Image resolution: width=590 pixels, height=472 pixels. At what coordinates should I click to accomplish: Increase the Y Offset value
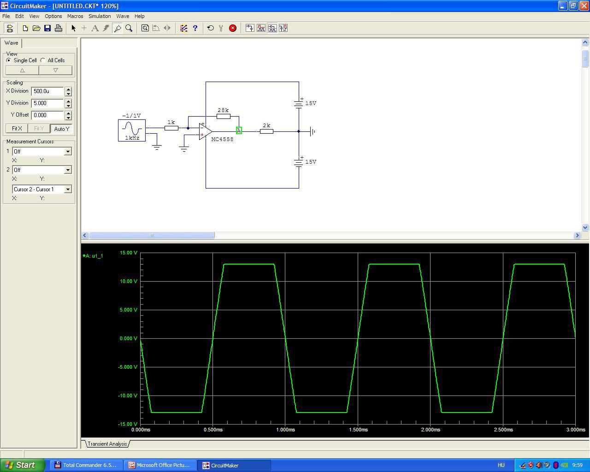pos(68,113)
